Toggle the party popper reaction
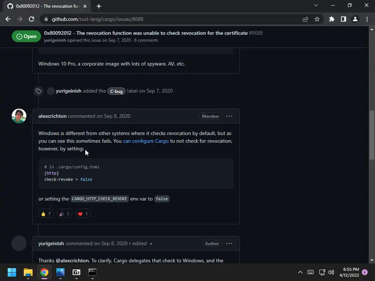 [64, 214]
